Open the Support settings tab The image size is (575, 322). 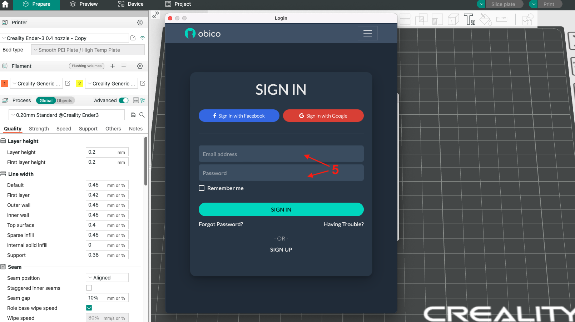click(88, 129)
